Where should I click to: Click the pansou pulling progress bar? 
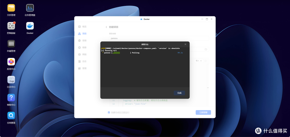[x=121, y=53]
